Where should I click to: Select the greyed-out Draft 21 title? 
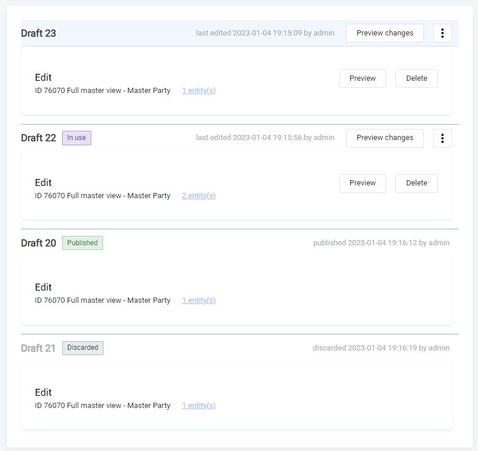point(38,348)
